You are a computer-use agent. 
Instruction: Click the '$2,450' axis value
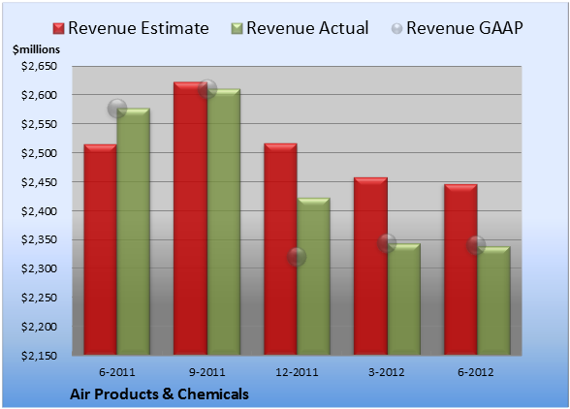(x=39, y=182)
